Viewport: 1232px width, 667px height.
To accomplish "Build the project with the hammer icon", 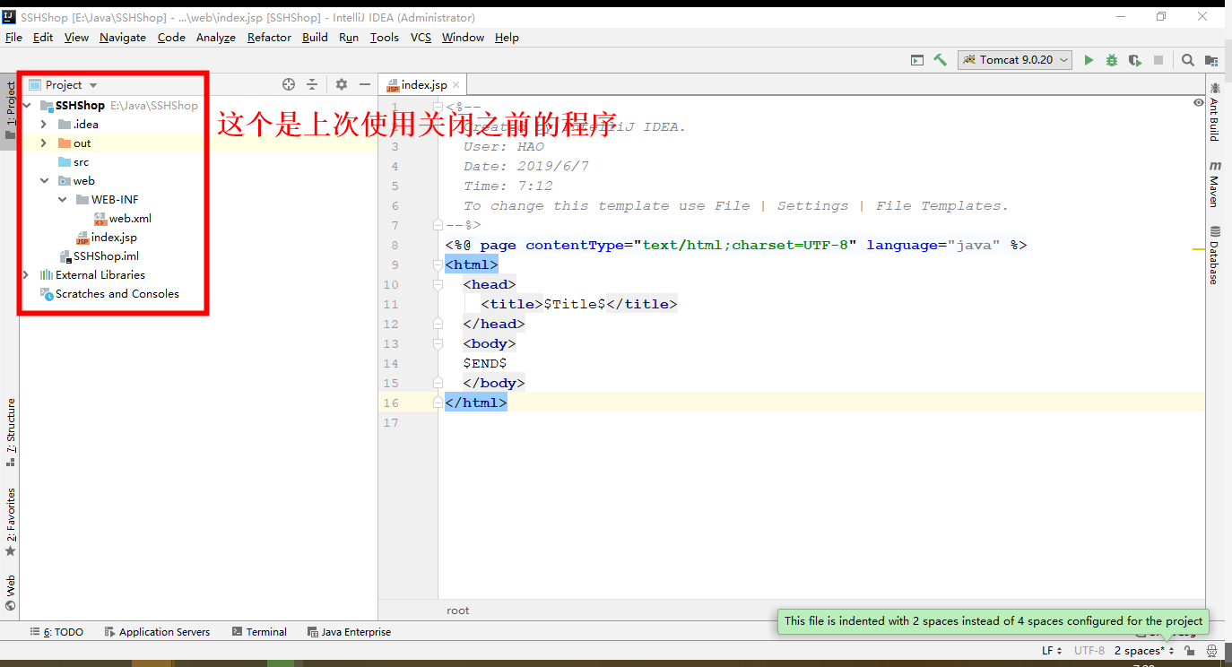I will pos(940,60).
